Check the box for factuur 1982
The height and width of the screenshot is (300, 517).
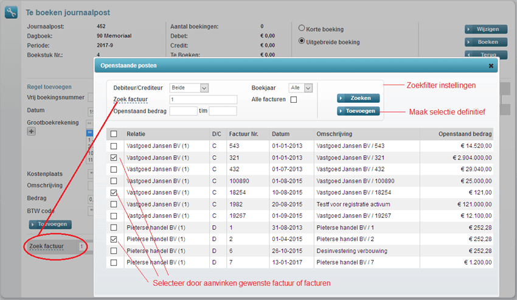(x=114, y=204)
